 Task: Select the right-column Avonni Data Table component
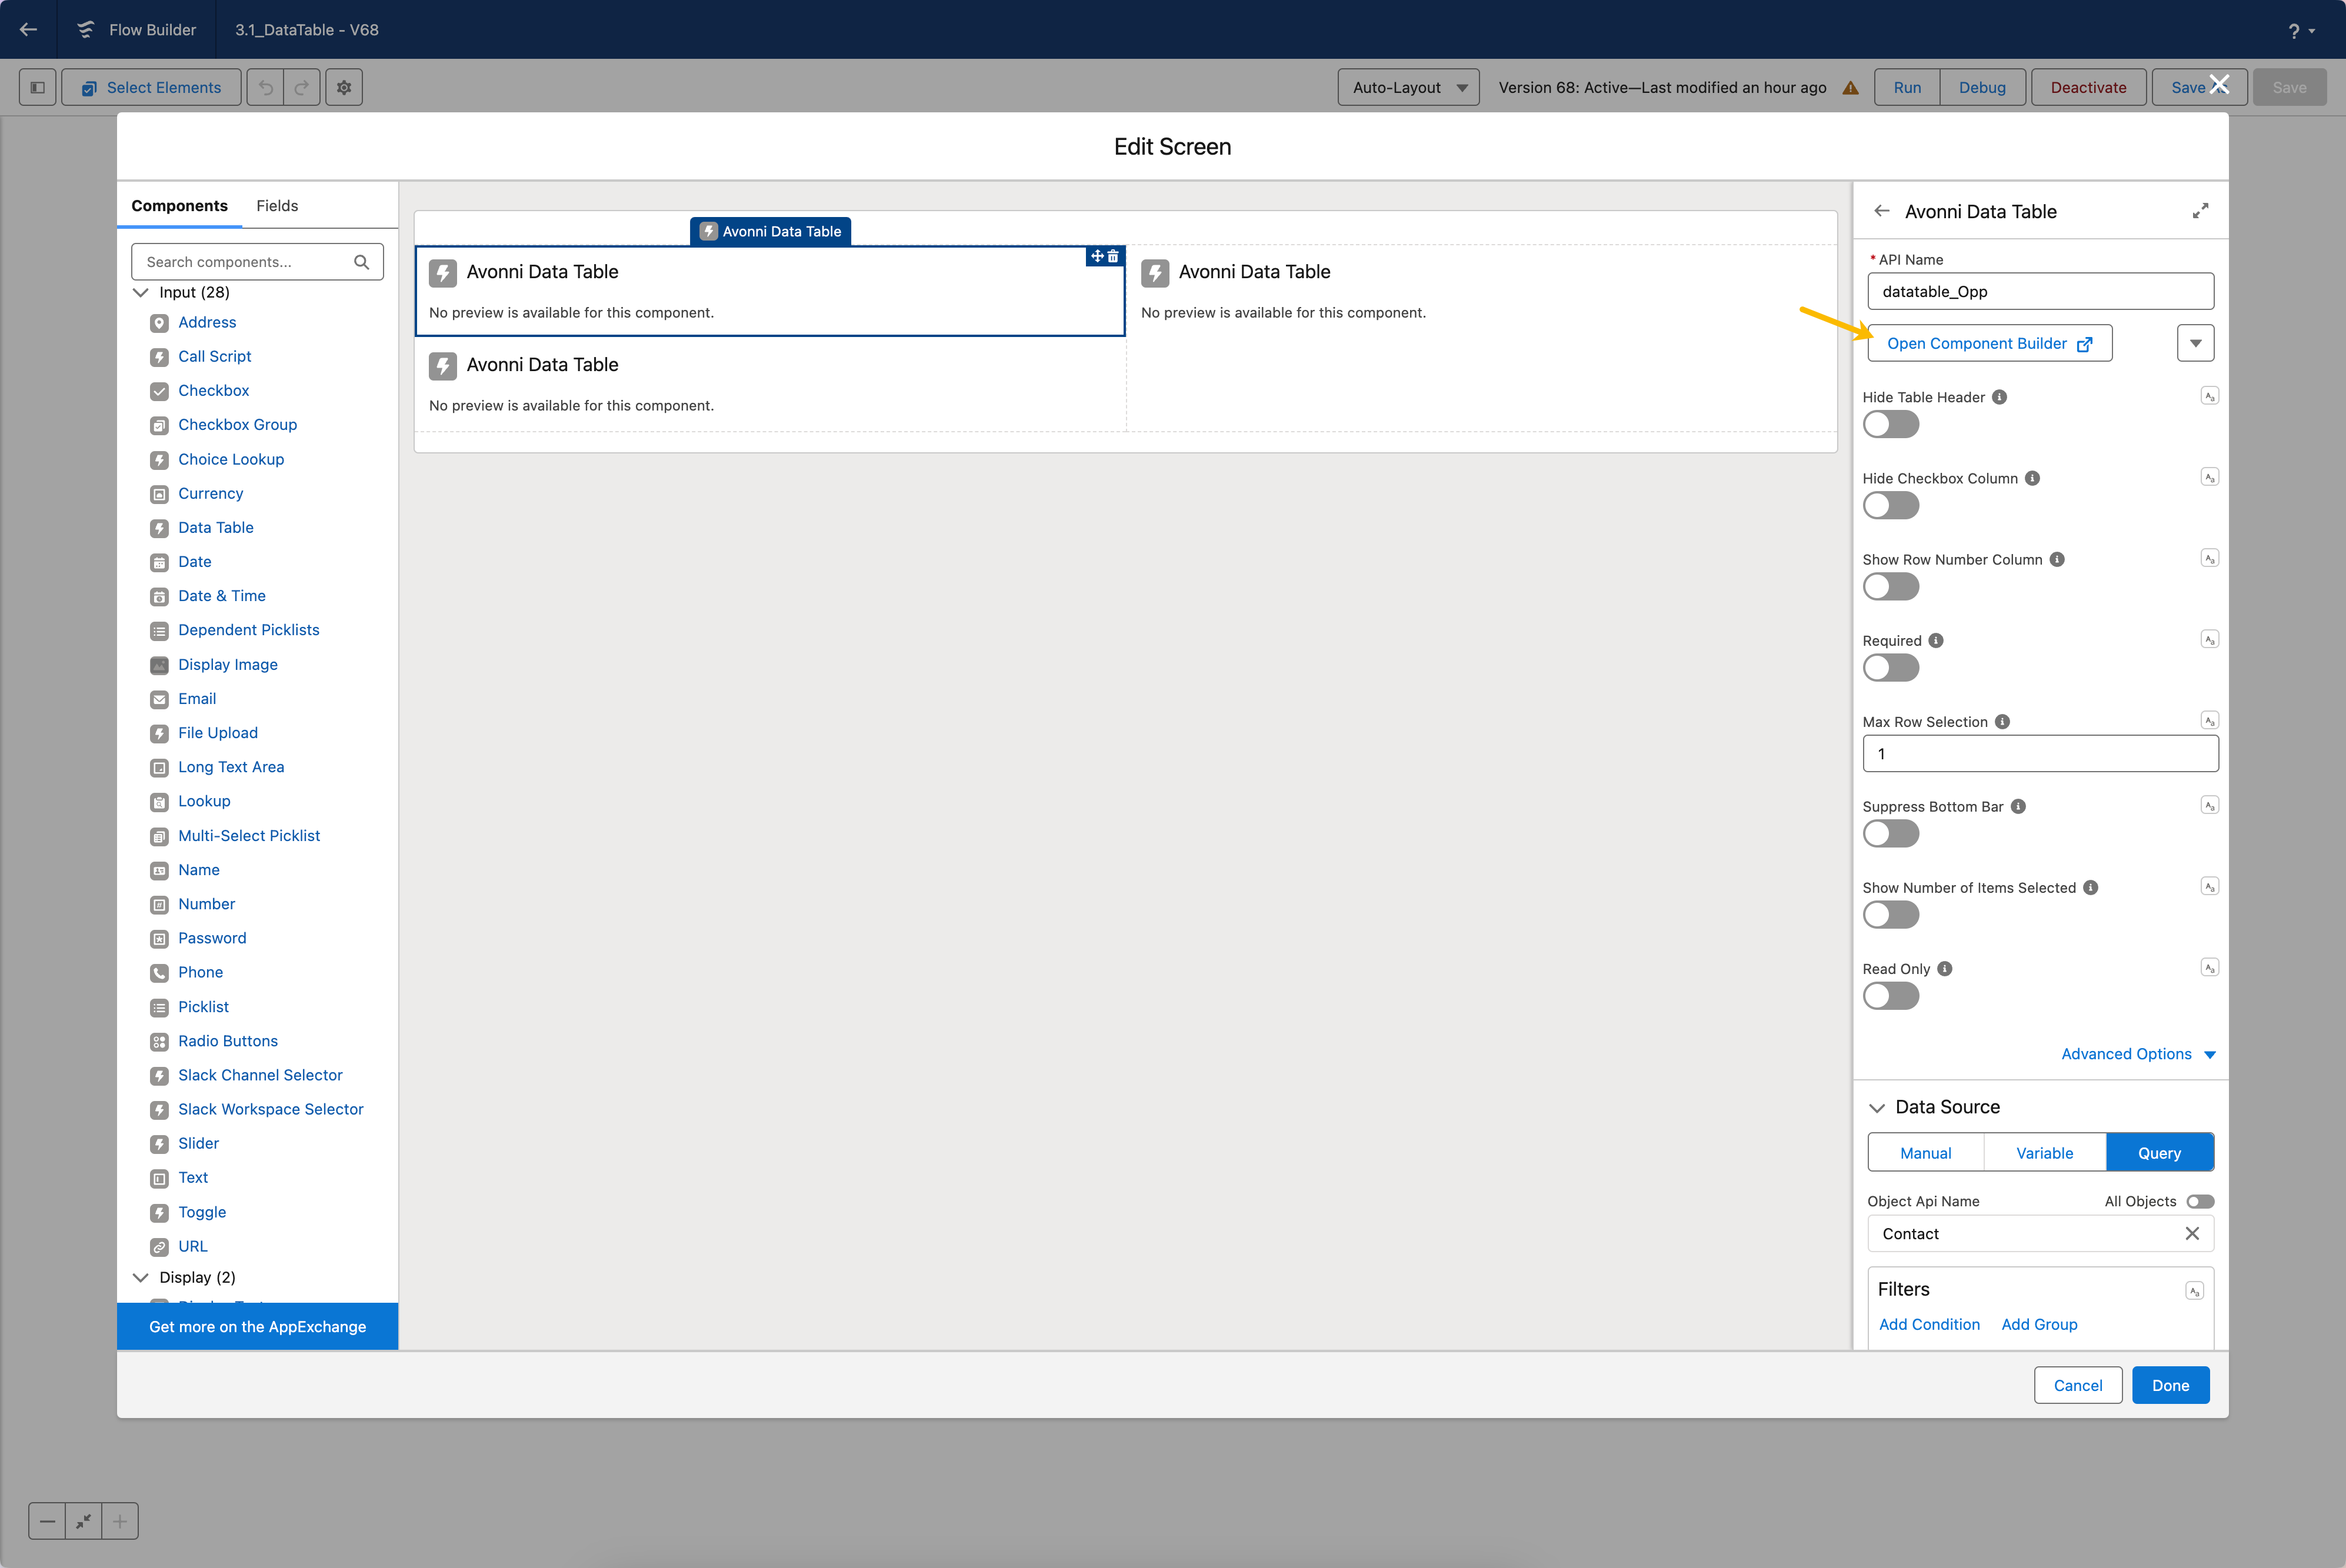pos(1481,291)
